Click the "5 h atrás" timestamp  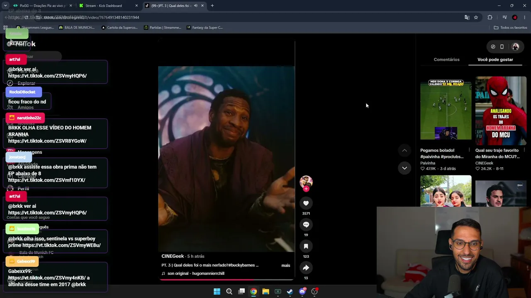tap(196, 256)
